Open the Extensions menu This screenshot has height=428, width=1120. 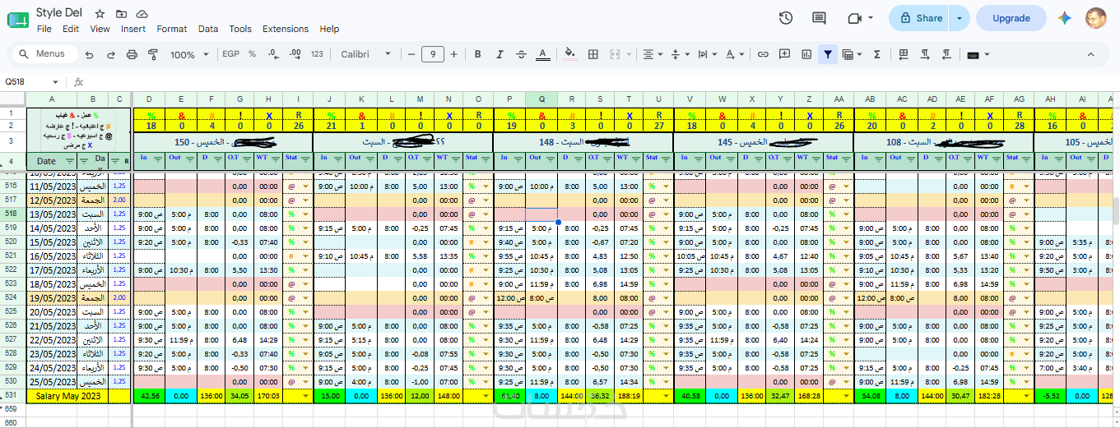pyautogui.click(x=286, y=29)
